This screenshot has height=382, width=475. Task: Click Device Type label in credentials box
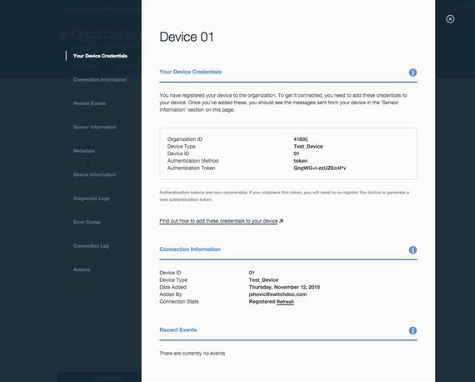(181, 147)
